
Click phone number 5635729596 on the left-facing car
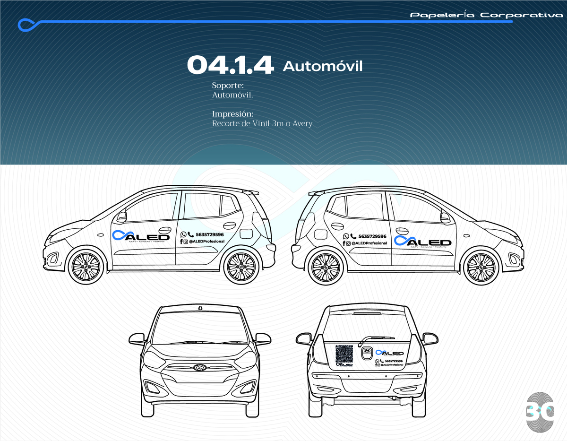(x=209, y=234)
